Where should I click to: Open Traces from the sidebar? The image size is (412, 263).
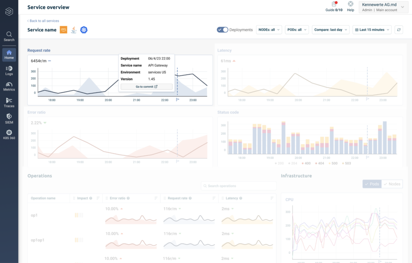coord(9,103)
